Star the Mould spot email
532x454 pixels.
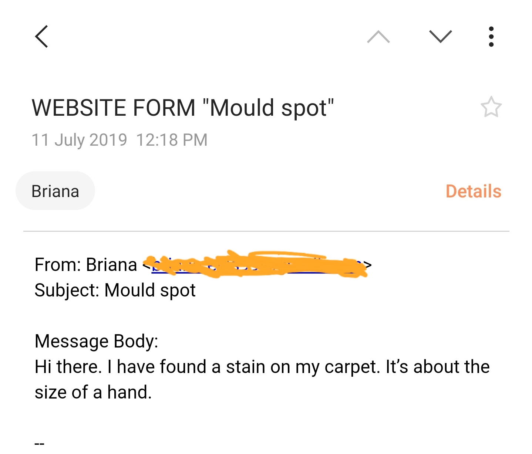coord(491,107)
